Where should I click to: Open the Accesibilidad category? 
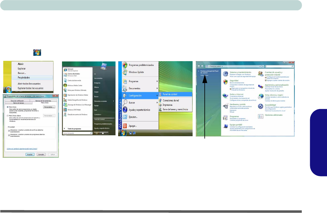(270, 105)
